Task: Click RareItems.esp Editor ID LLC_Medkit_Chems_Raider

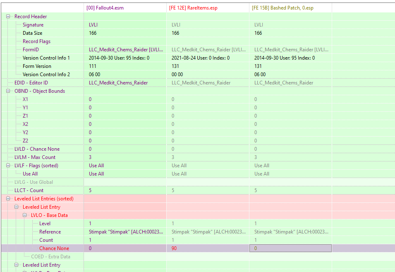Action: (201, 83)
